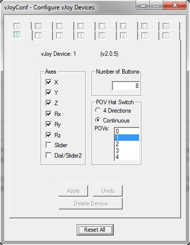Image resolution: width=190 pixels, height=245 pixels.
Task: Choose 3 in the POVs list
Action: coord(127,150)
